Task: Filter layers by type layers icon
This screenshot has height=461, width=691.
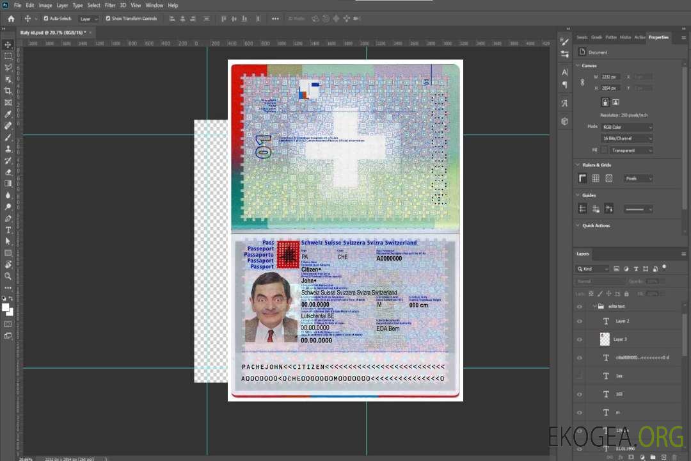Action: point(636,269)
